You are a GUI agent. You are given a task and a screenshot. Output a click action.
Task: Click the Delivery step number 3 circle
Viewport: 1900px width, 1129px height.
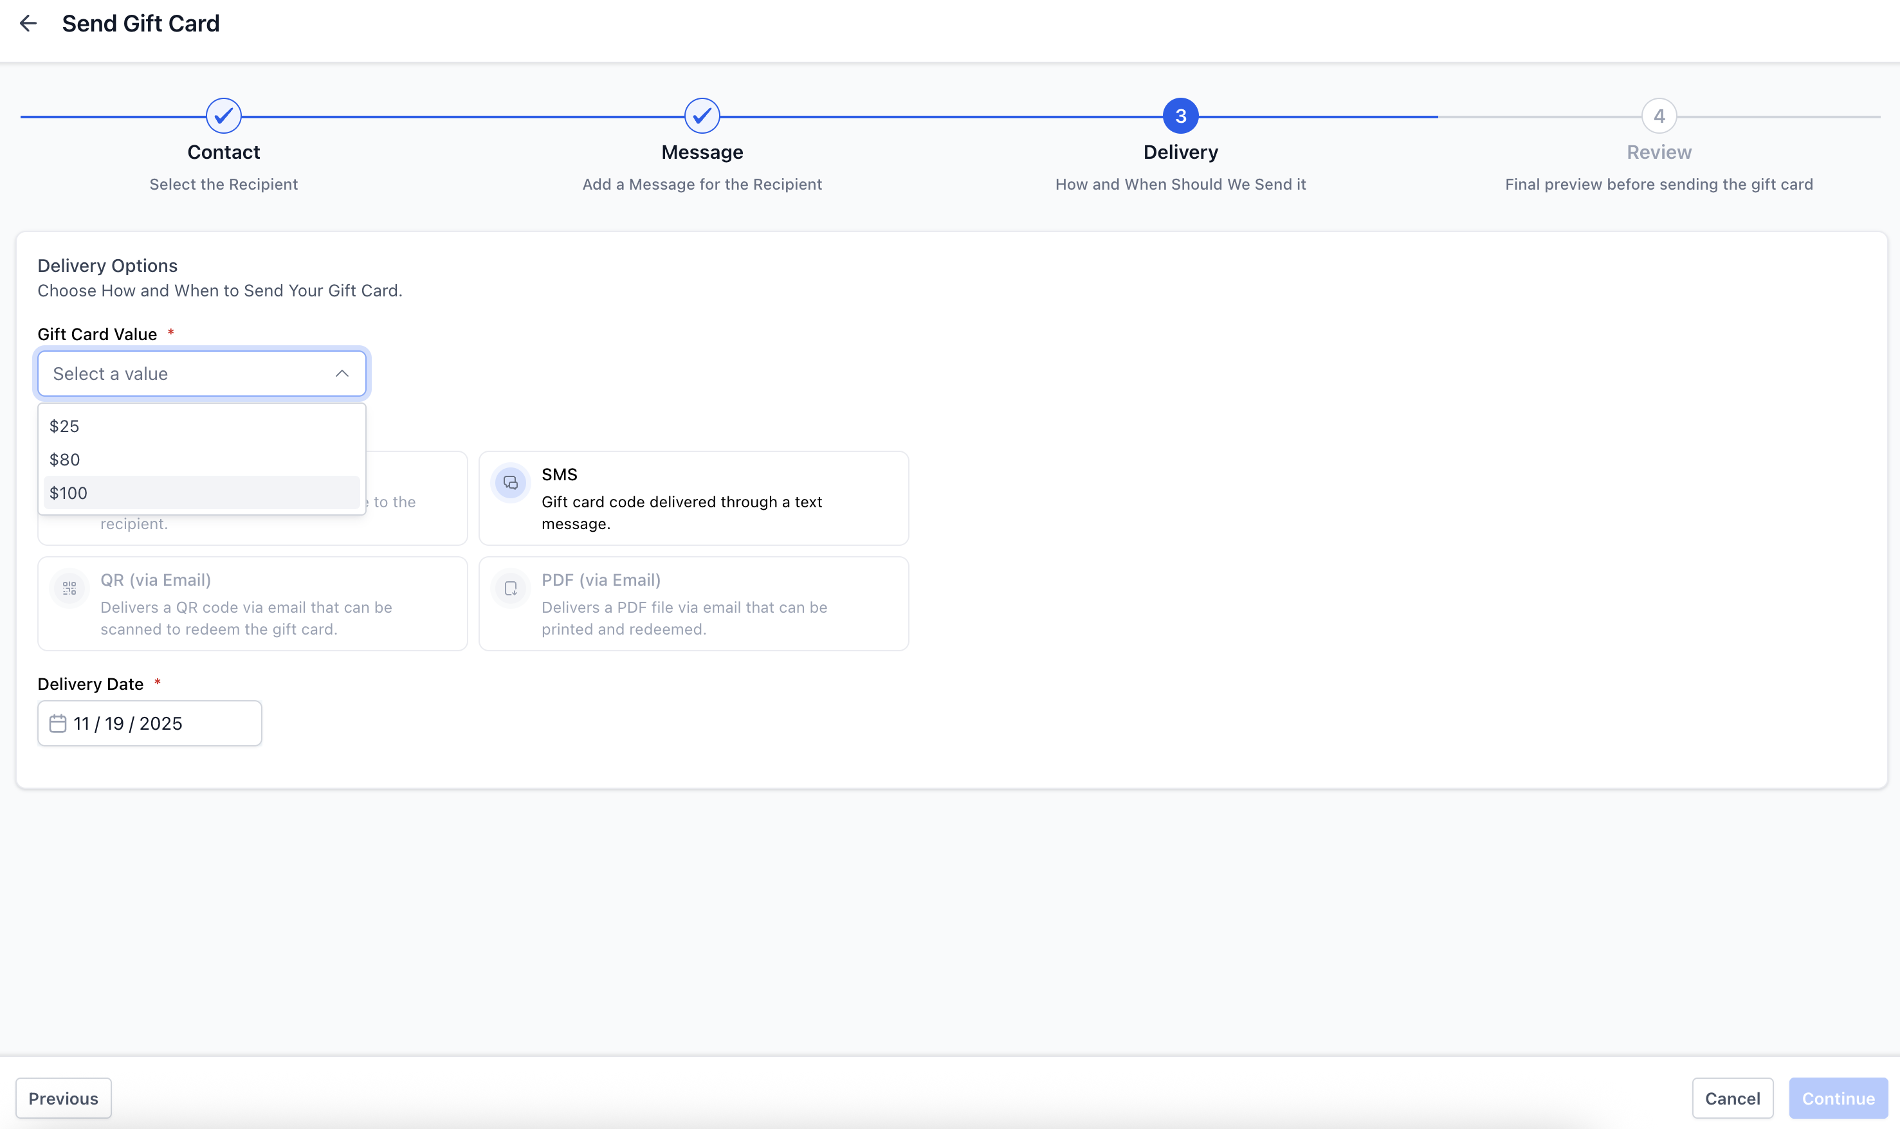tap(1180, 116)
